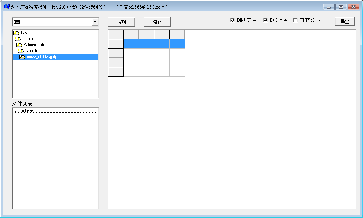The image size is (363, 218).
Task: Select the smzy_dlldtkwjjcfj folder
Action: point(55,57)
